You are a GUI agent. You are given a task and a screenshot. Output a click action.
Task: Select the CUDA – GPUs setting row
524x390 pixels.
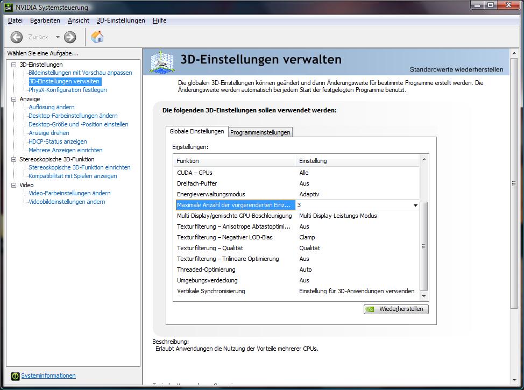tap(298, 173)
